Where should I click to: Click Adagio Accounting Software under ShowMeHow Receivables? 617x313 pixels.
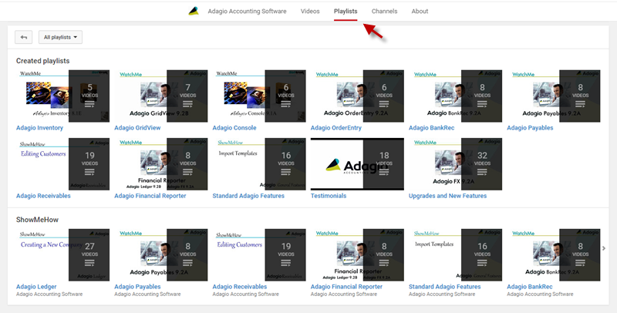[245, 294]
